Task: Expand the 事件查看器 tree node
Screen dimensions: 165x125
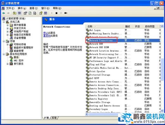Action: tap(8, 25)
